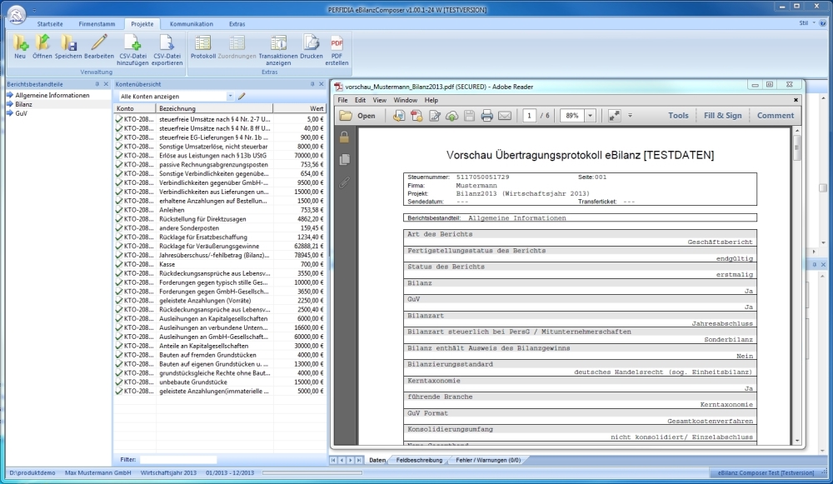This screenshot has height=484, width=833.
Task: Click Adobe Reader's convert PDF online icon
Action: pos(398,115)
